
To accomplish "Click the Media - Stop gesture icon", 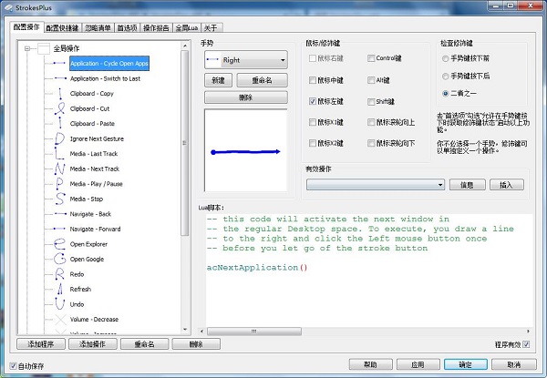I will [60, 198].
